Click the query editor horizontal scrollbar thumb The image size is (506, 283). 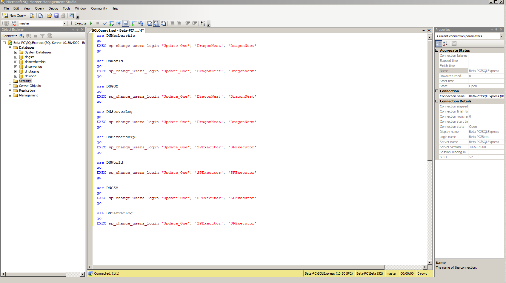238,267
